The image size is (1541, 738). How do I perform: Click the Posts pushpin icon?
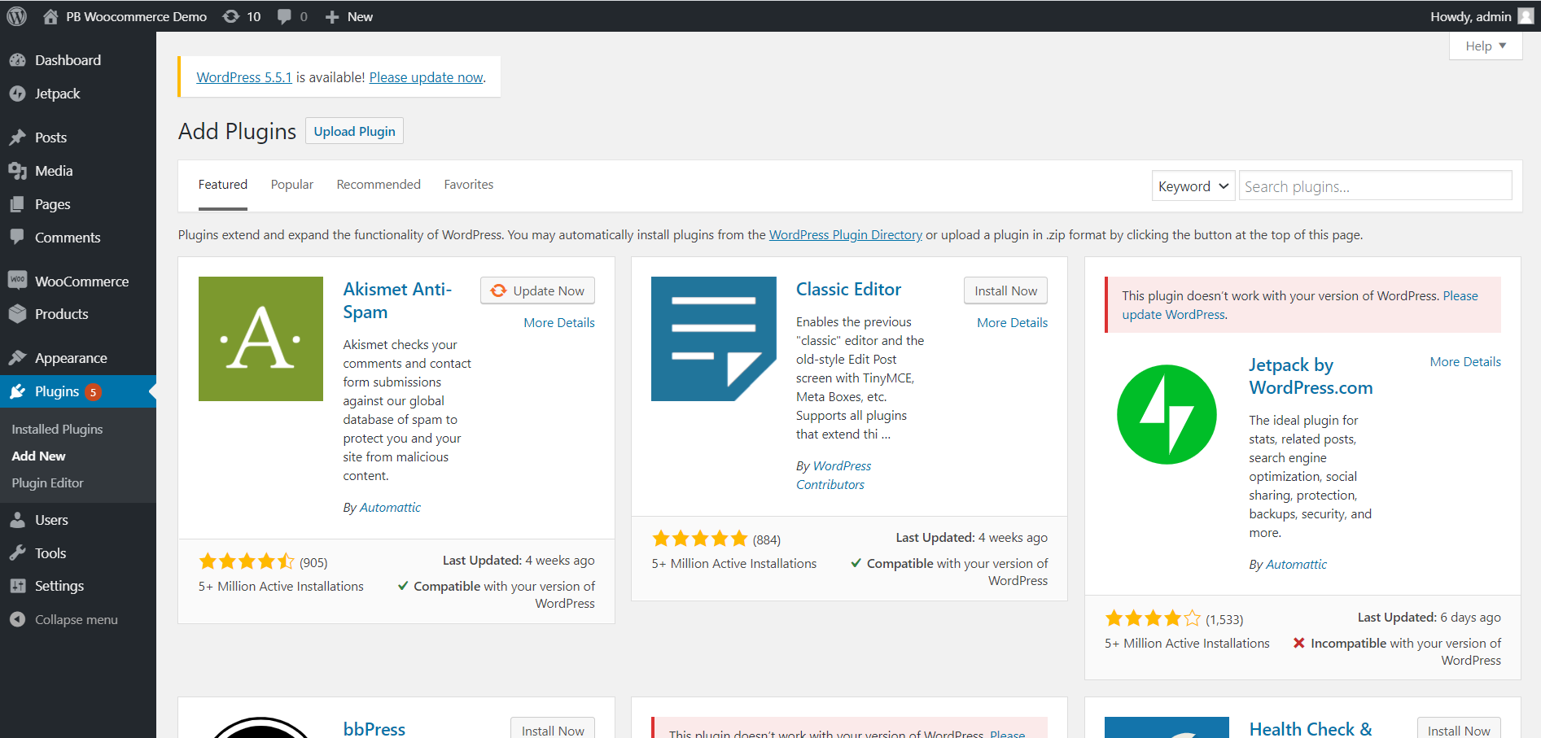click(18, 138)
